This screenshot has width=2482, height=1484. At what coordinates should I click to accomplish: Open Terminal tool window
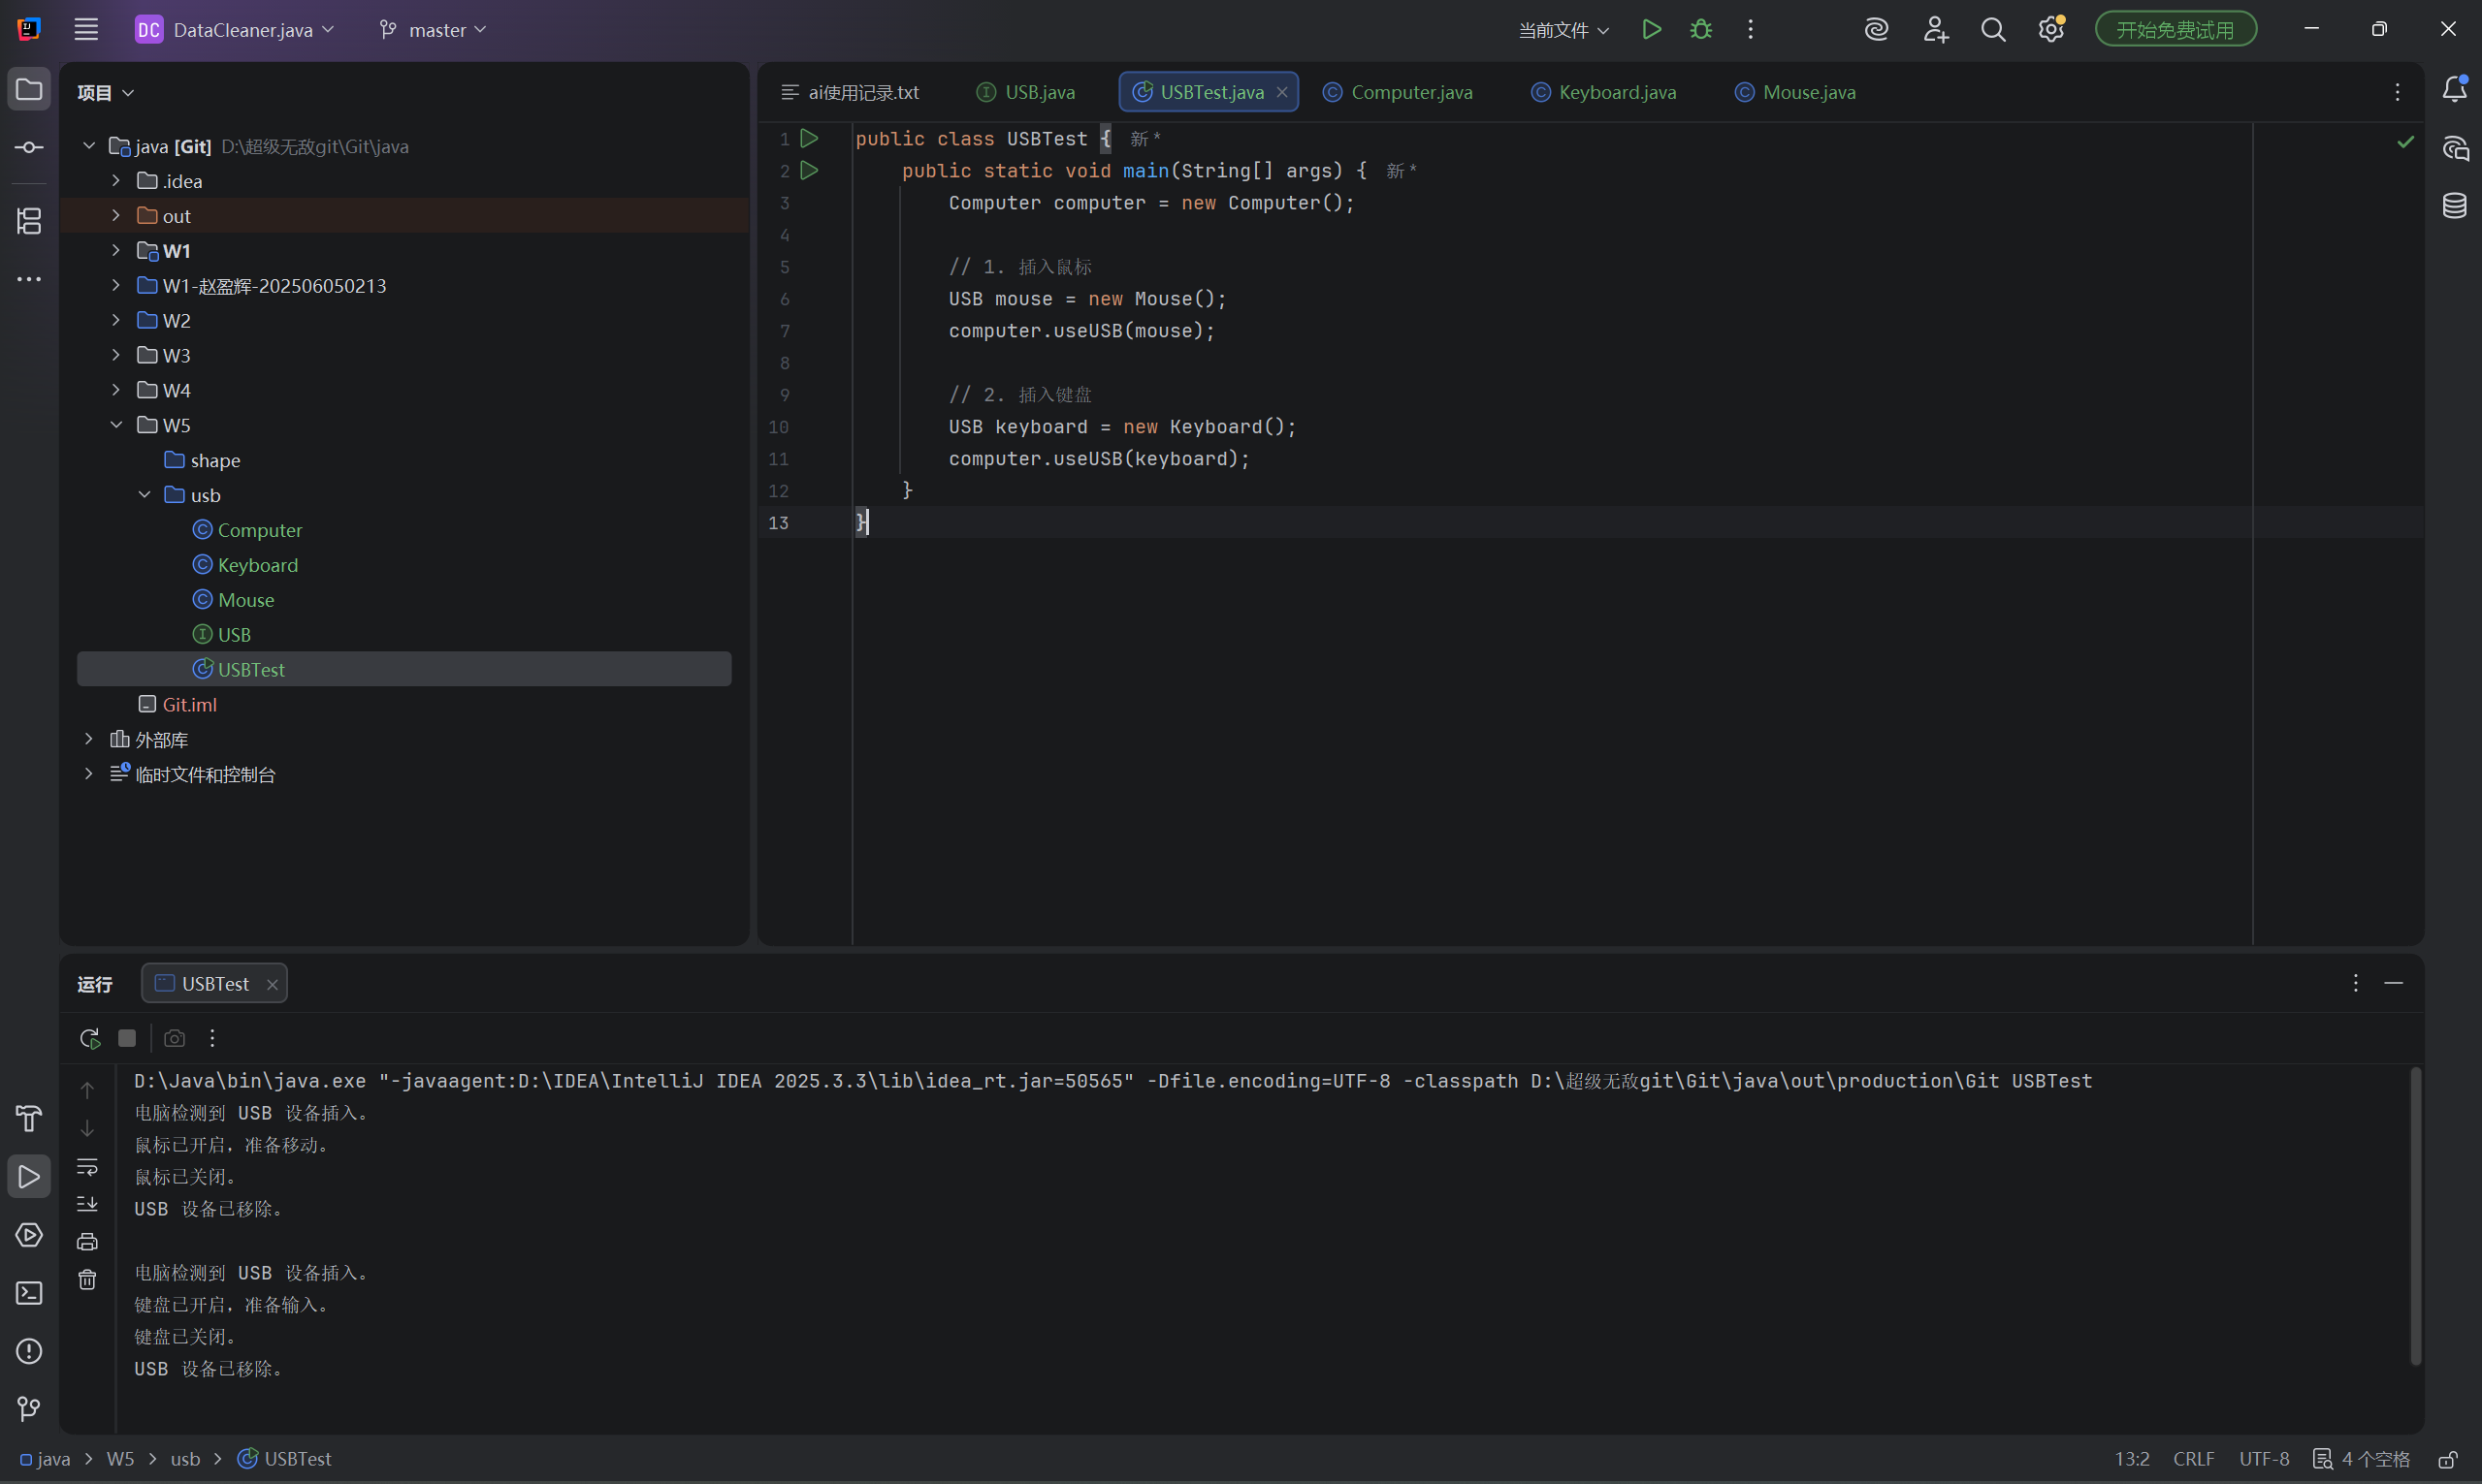pyautogui.click(x=29, y=1293)
